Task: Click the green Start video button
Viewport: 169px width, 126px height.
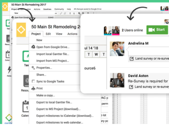Action: pyautogui.click(x=157, y=30)
